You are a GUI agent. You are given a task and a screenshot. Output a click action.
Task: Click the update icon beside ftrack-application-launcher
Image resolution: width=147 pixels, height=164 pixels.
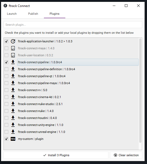pyautogui.click(x=13, y=41)
